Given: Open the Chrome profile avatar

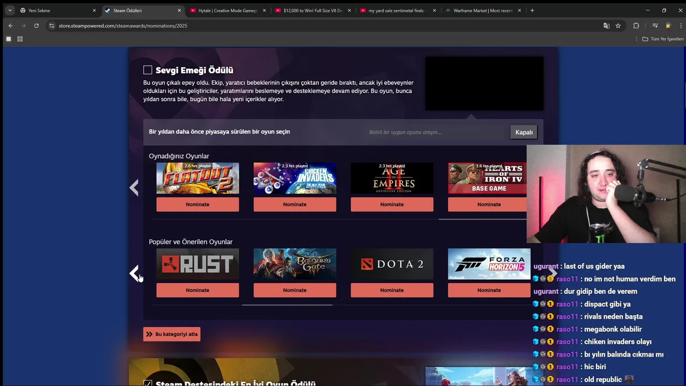Looking at the screenshot, I should [668, 25].
